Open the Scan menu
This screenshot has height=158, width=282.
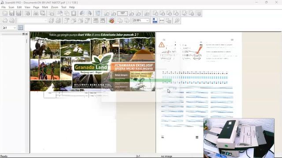coord(11,7)
